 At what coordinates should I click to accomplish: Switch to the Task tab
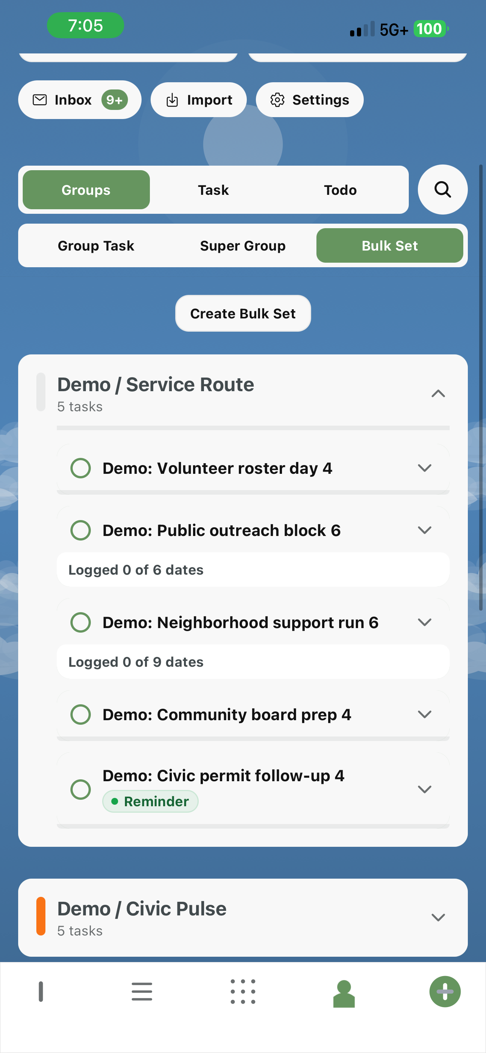click(213, 190)
